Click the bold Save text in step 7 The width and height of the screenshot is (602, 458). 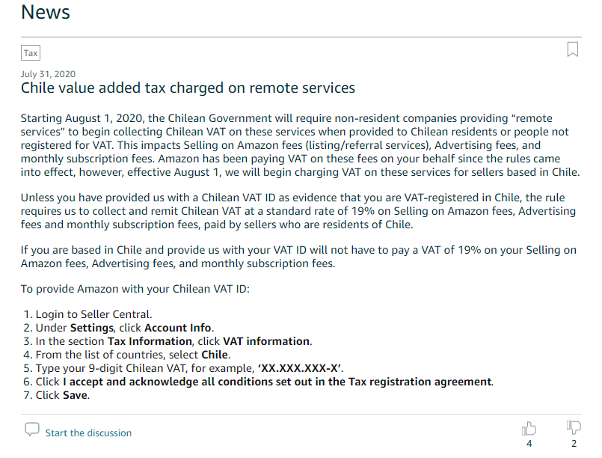tap(76, 395)
